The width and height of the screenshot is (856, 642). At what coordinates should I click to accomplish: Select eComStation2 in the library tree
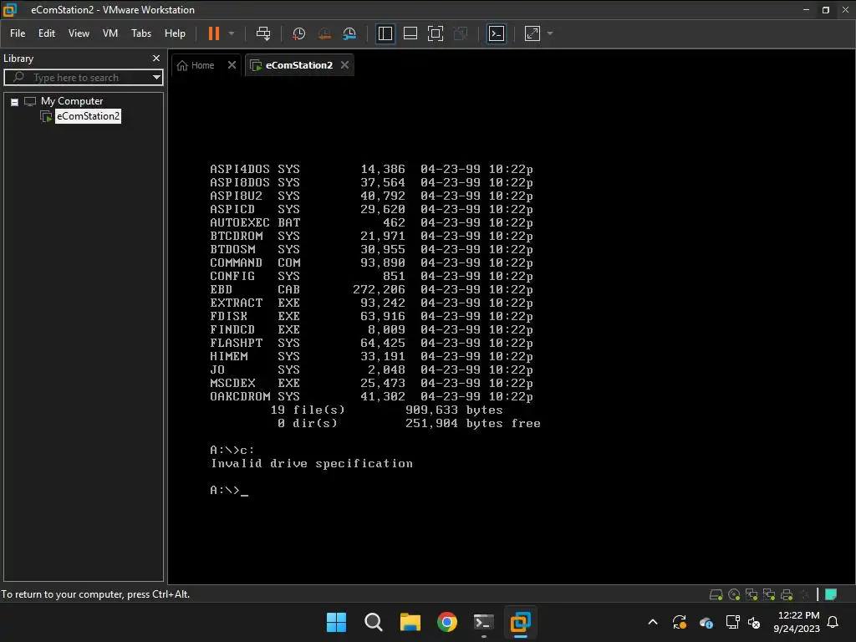click(x=88, y=115)
